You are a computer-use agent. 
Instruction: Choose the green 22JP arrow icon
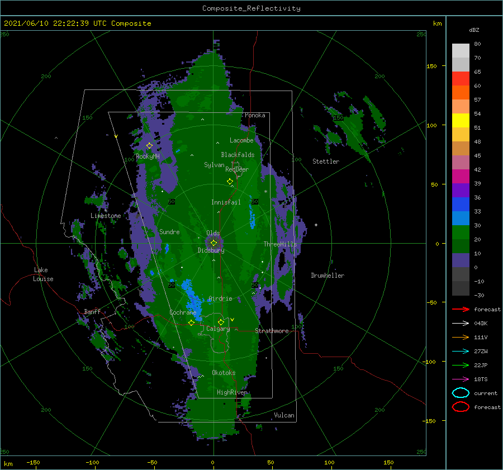[461, 365]
